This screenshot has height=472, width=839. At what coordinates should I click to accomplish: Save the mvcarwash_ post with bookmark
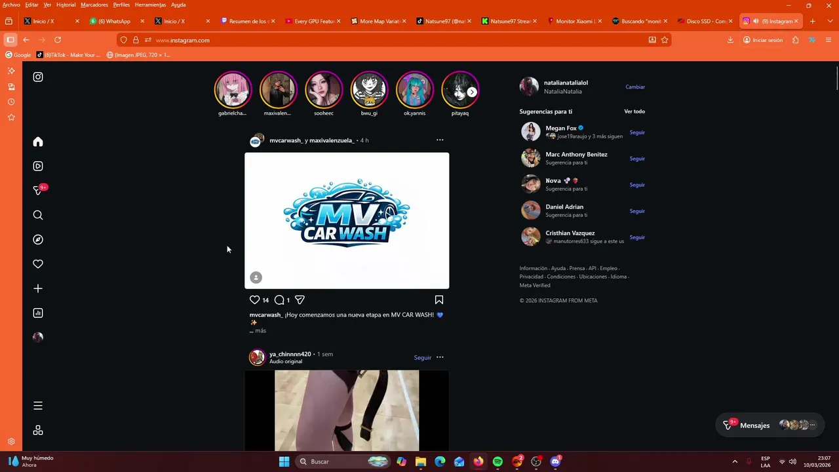coord(439,300)
